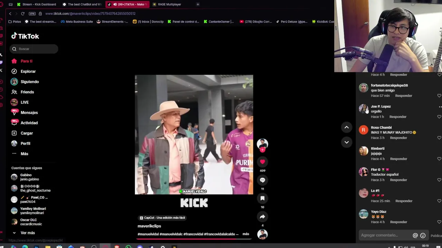Open CapCut - Una edición más fácil tag
The image size is (442, 248).
[162, 218]
